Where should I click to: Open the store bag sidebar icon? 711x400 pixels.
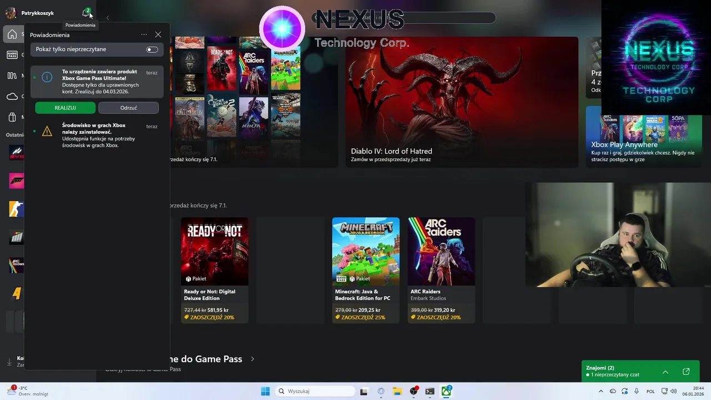12,117
